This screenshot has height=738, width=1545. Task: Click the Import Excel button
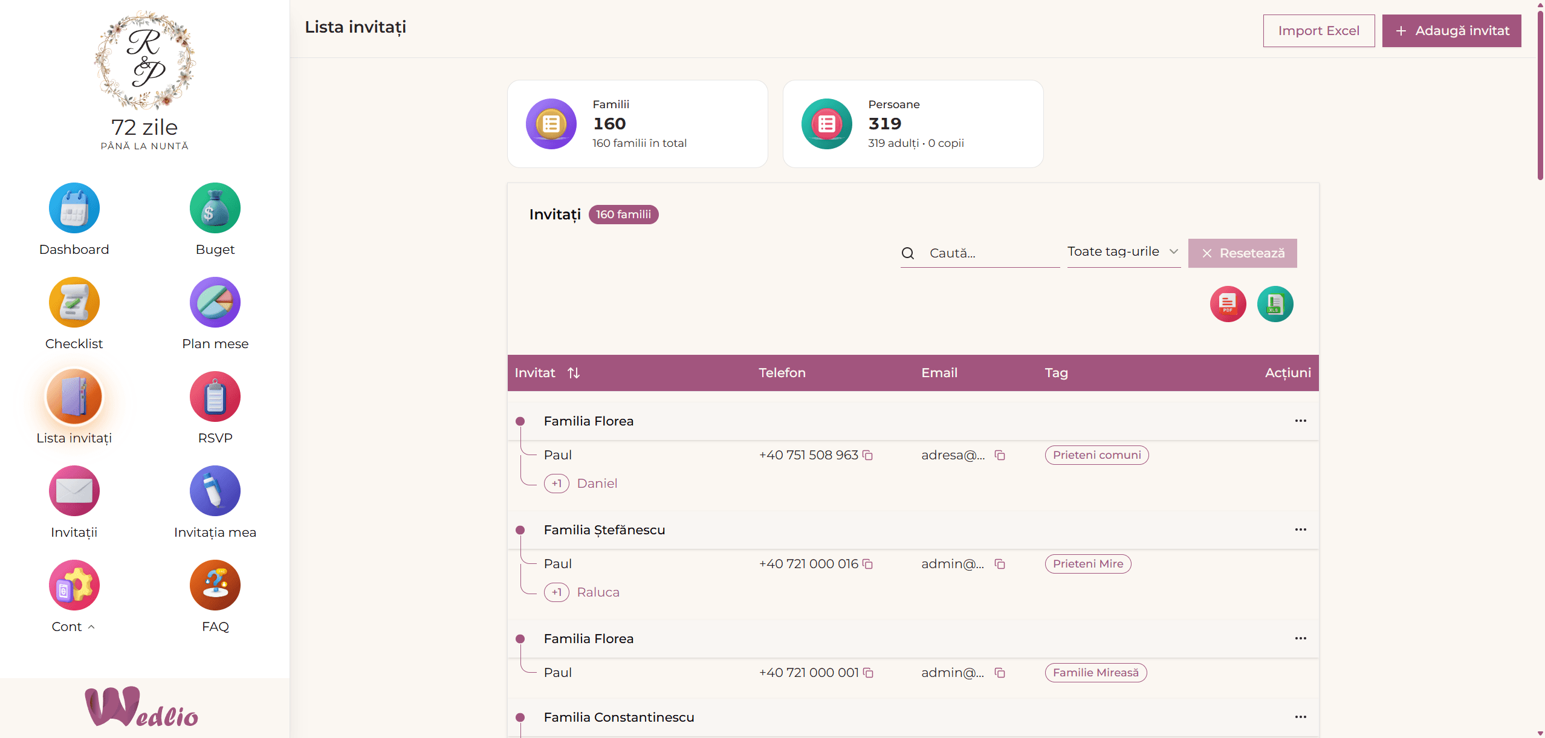coord(1318,31)
